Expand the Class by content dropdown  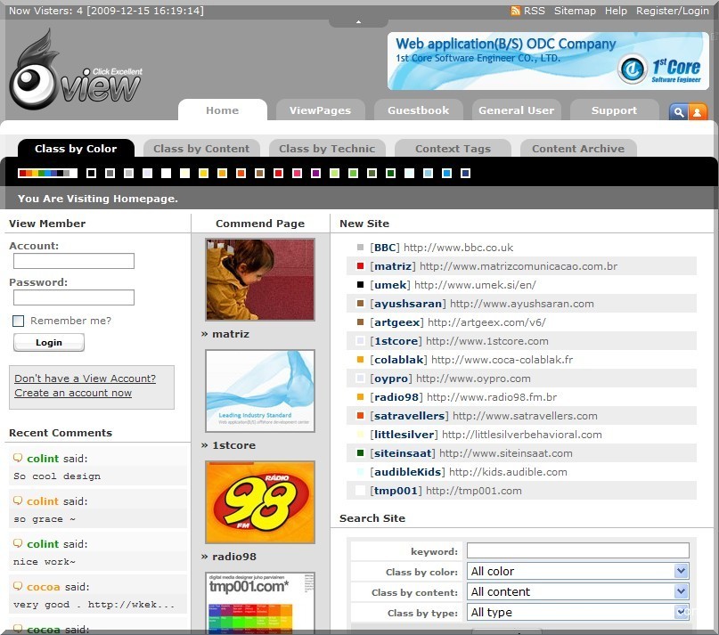click(578, 592)
